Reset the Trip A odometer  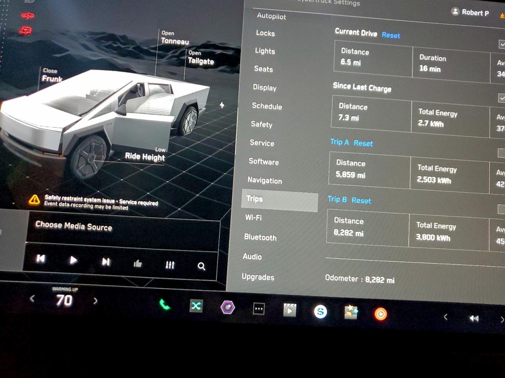pyautogui.click(x=363, y=143)
